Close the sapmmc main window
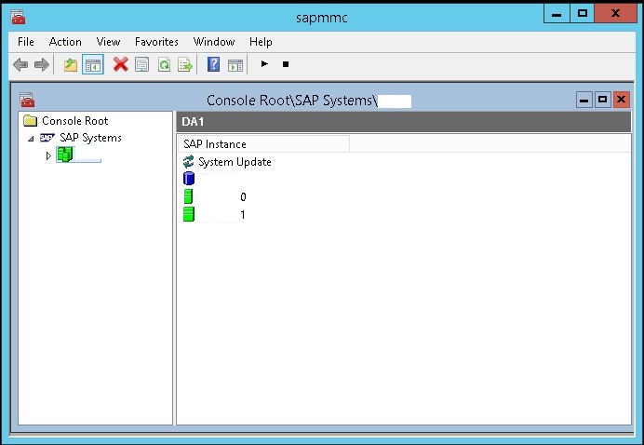 616,14
